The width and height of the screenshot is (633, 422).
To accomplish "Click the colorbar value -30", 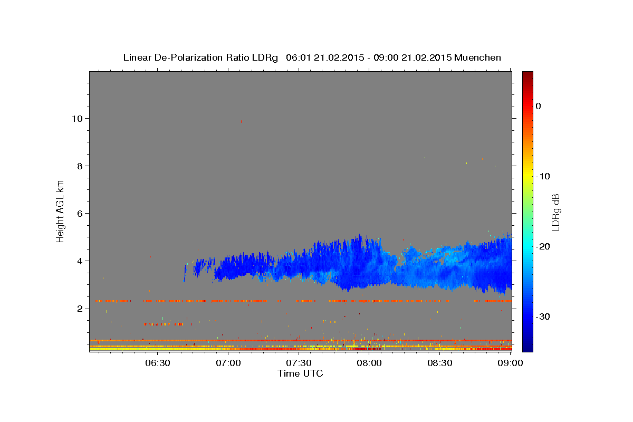I will click(543, 316).
